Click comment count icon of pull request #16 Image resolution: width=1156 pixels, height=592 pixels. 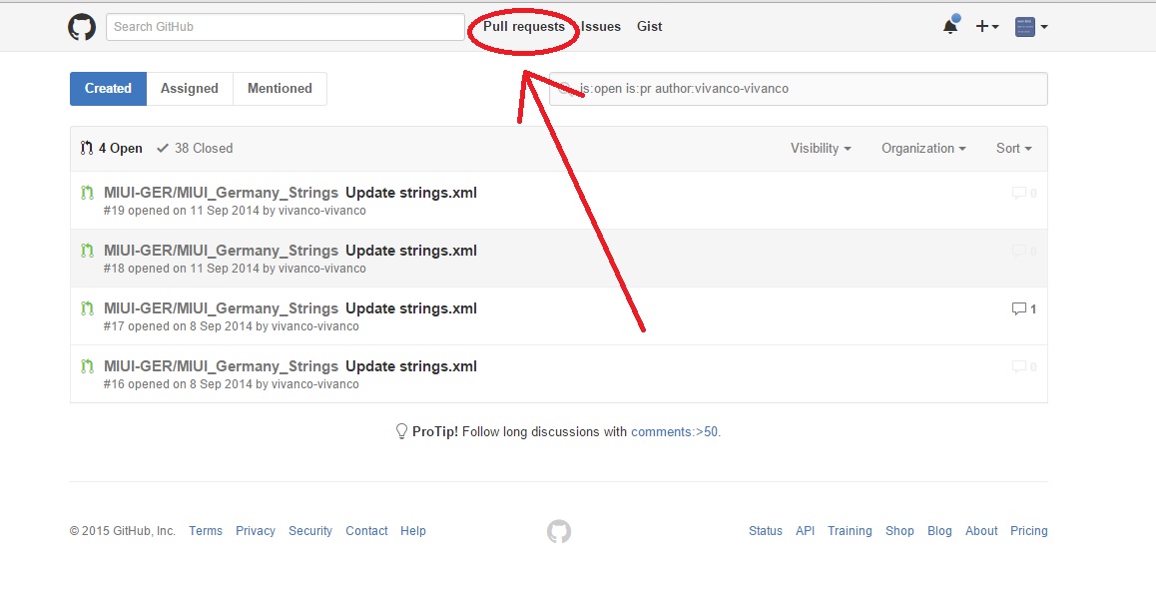point(1024,366)
